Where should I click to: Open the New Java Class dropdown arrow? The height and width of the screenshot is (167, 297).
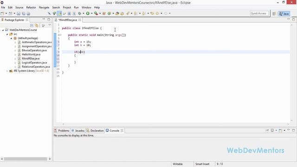coord(113,13)
